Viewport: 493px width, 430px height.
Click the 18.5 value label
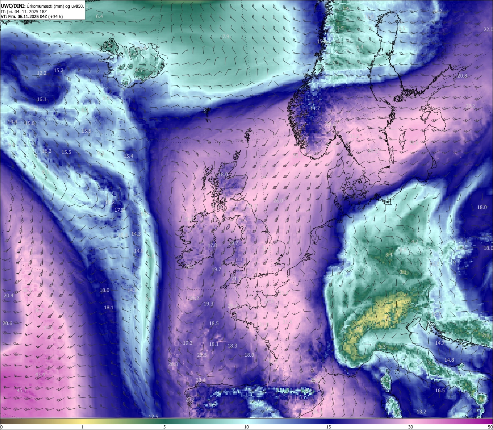(x=214, y=323)
